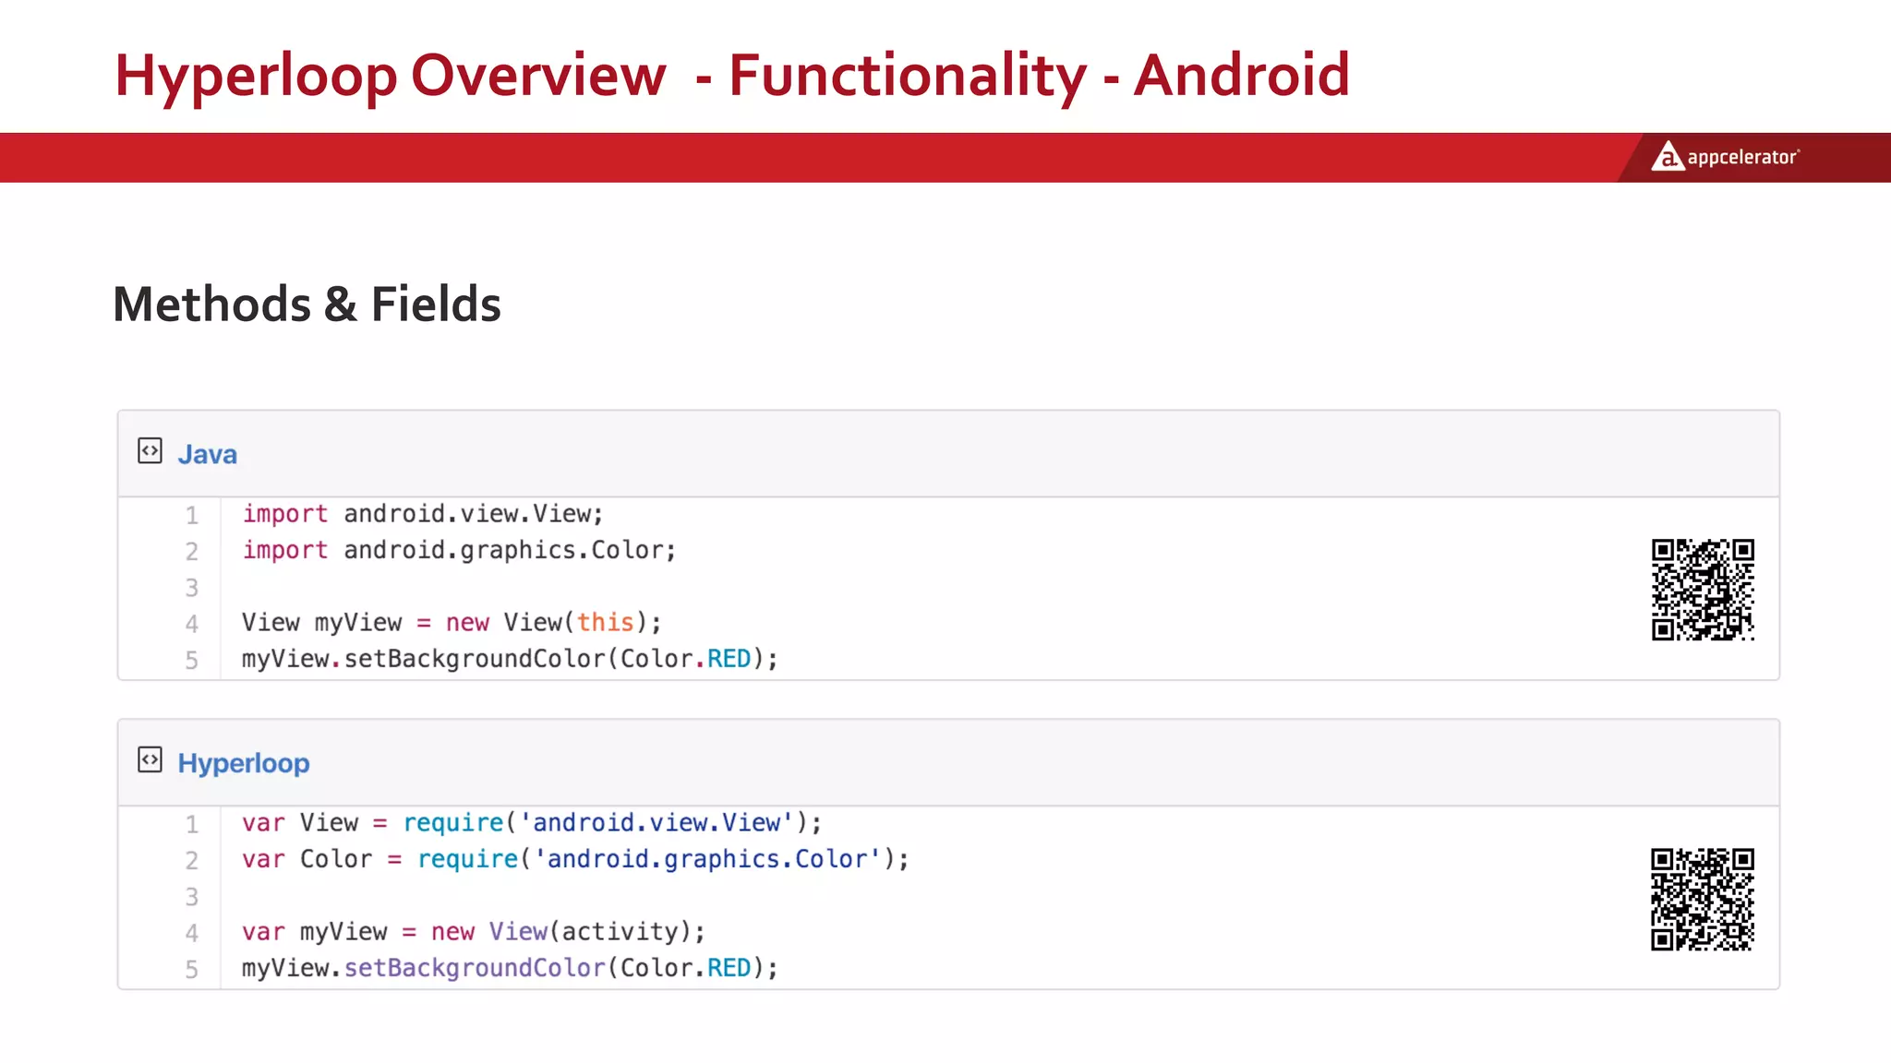This screenshot has height=1063, width=1891.
Task: Click the Appcelerator logo in the red bar
Action: pyautogui.click(x=1725, y=157)
